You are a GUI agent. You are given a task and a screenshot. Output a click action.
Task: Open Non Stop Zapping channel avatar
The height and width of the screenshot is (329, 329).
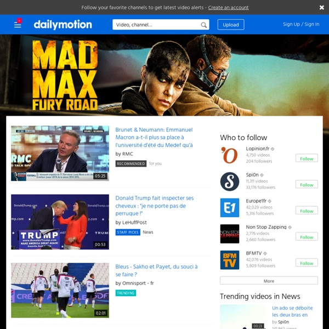229,234
